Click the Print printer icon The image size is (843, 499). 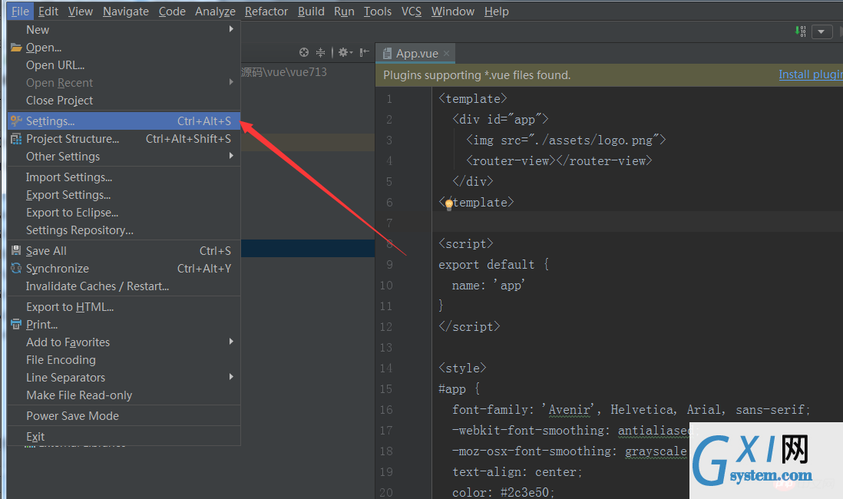click(16, 324)
